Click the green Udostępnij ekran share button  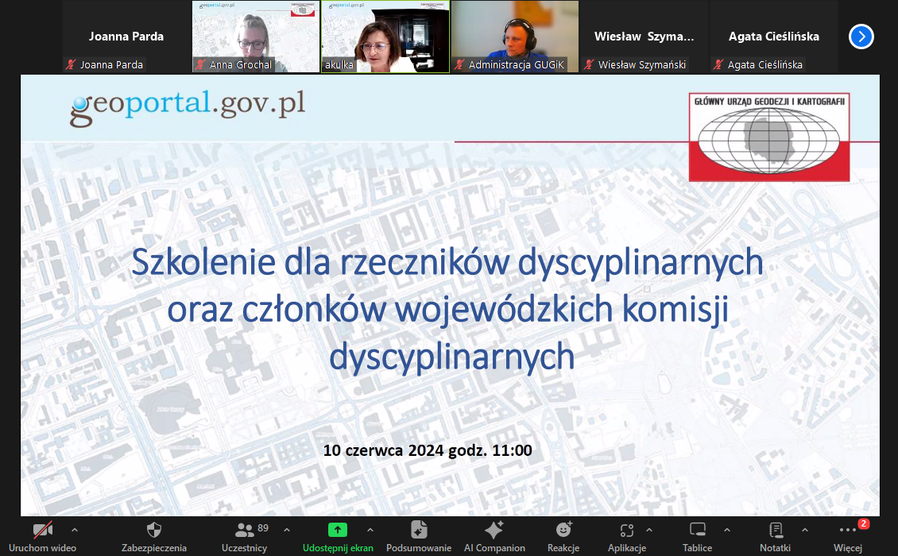338,531
